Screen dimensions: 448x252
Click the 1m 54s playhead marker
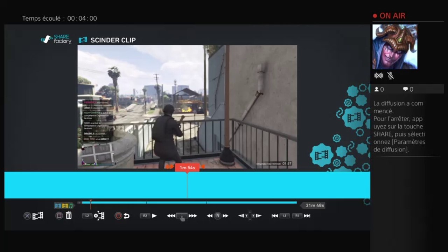pyautogui.click(x=187, y=168)
